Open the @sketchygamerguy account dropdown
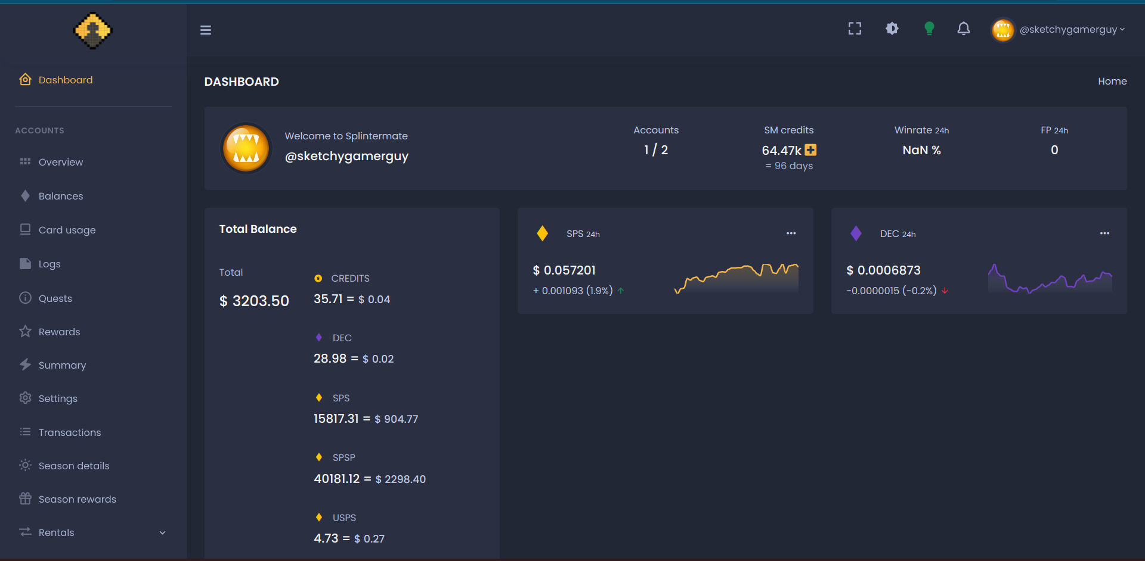Viewport: 1145px width, 561px height. click(x=1072, y=29)
